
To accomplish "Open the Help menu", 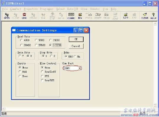I will (113, 9).
